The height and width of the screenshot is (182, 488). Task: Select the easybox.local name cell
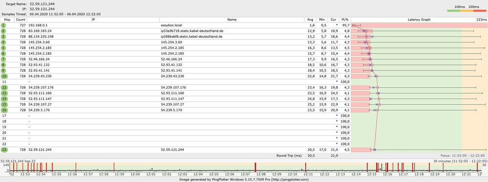point(171,25)
